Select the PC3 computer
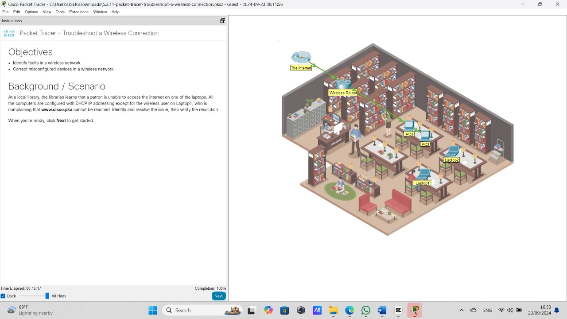Image resolution: width=567 pixels, height=319 pixels. tap(425, 136)
